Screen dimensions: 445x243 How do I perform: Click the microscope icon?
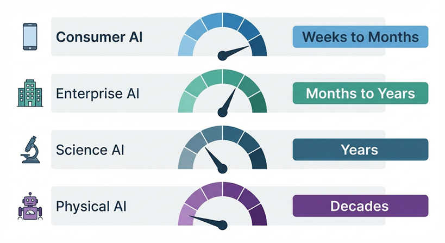[30, 149]
